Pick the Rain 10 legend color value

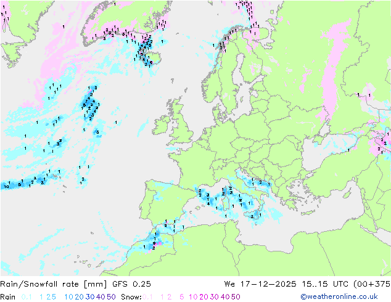click(x=69, y=297)
